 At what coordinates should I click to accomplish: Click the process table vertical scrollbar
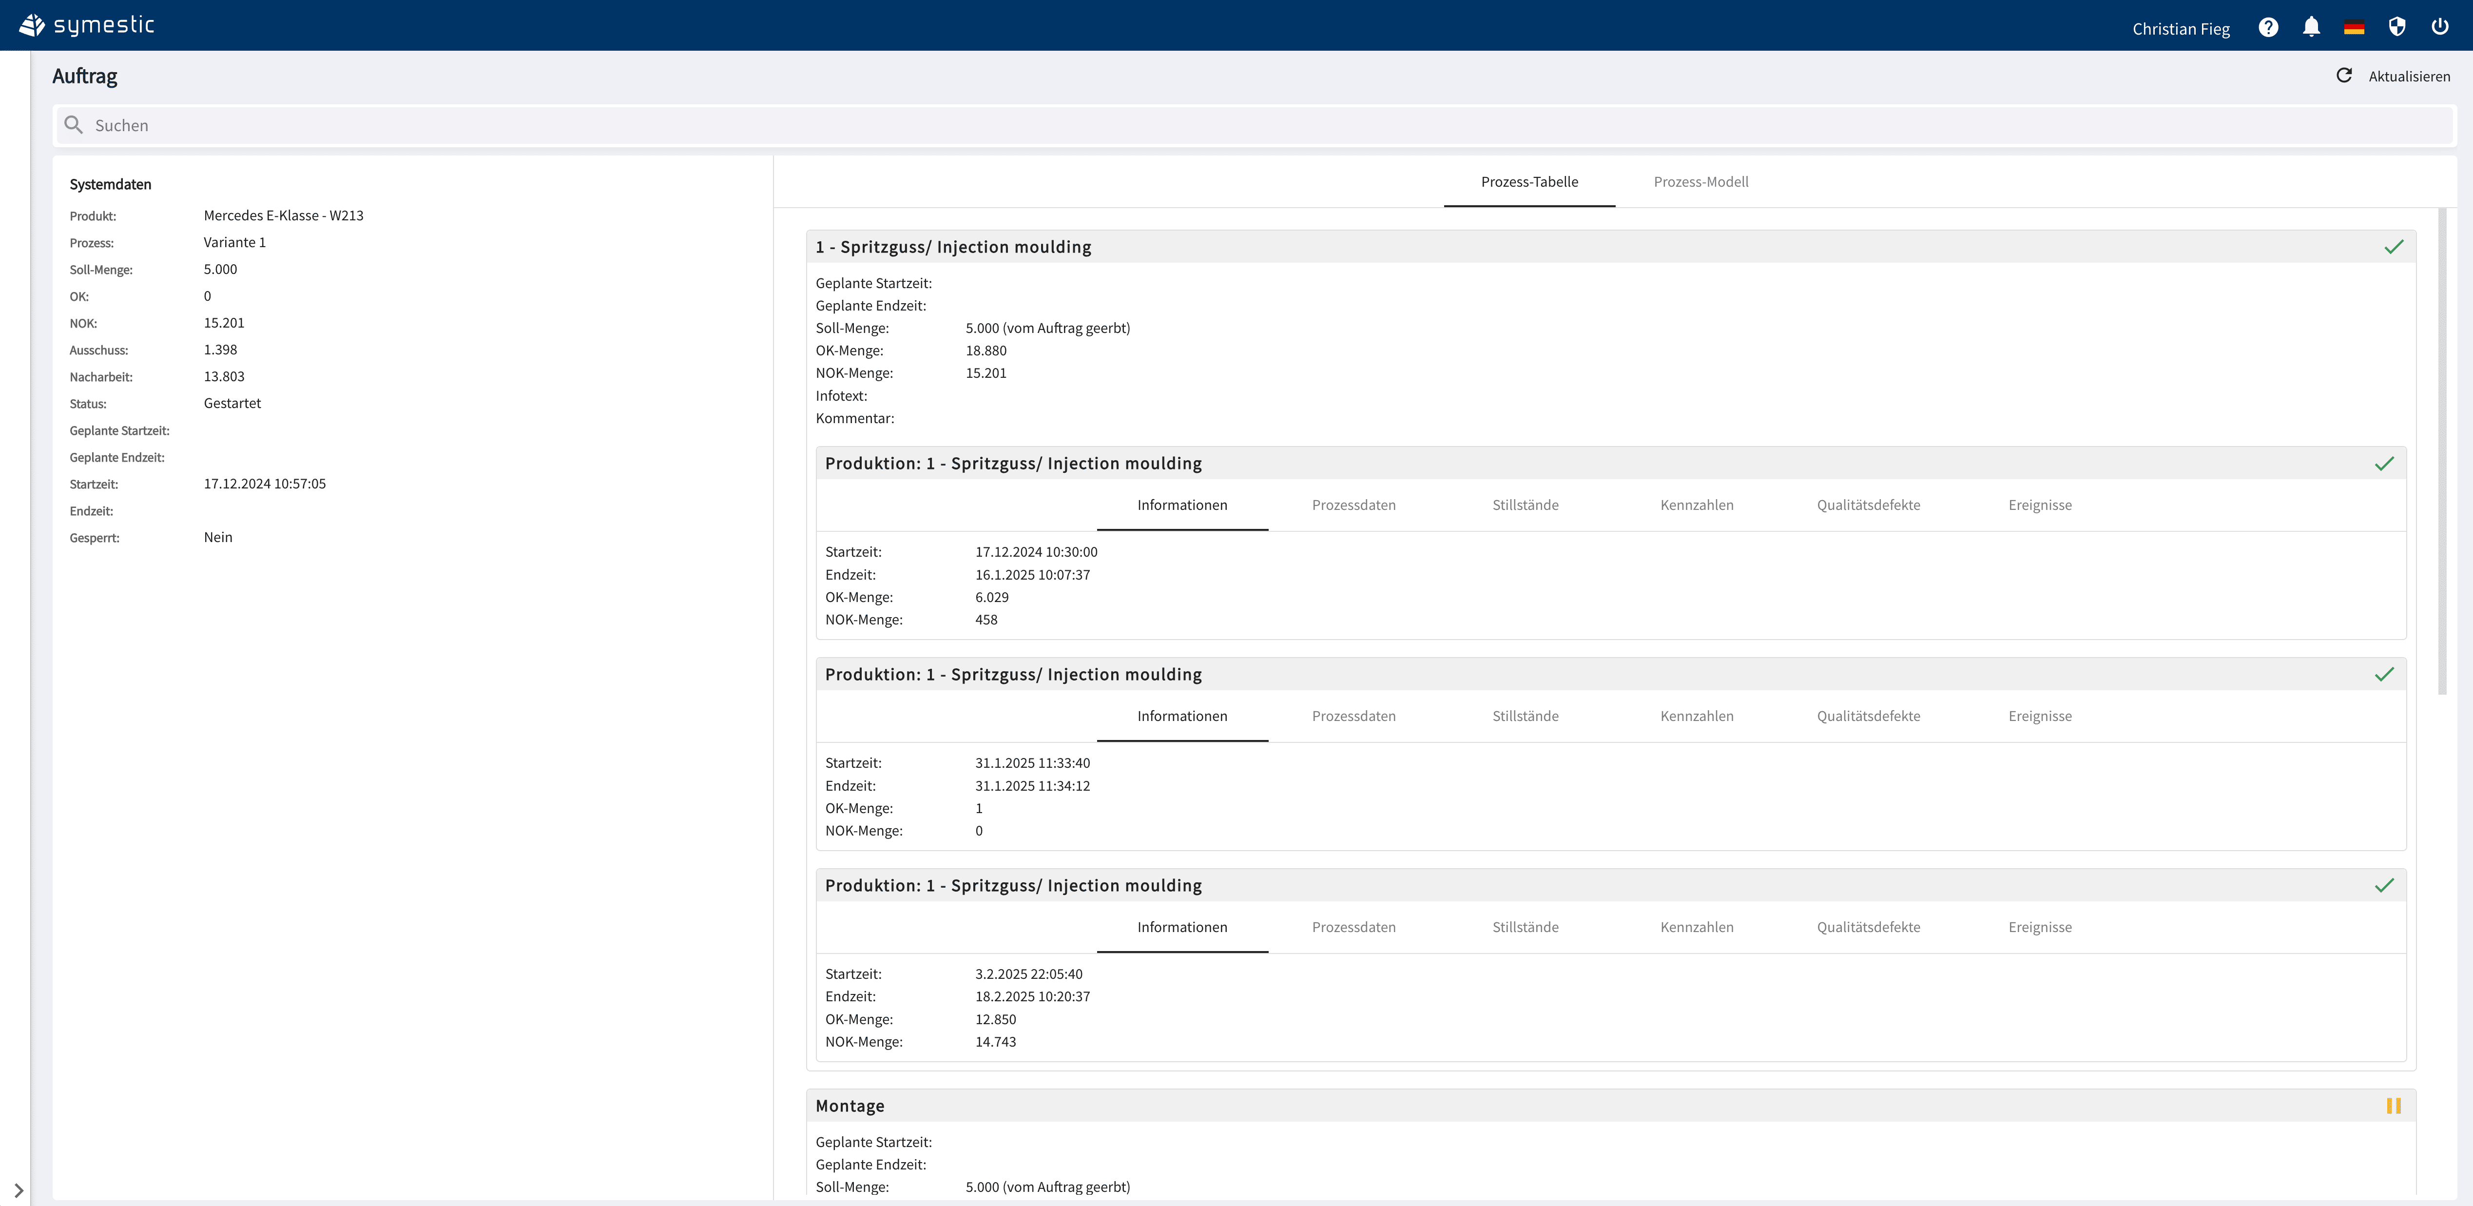tap(2442, 451)
